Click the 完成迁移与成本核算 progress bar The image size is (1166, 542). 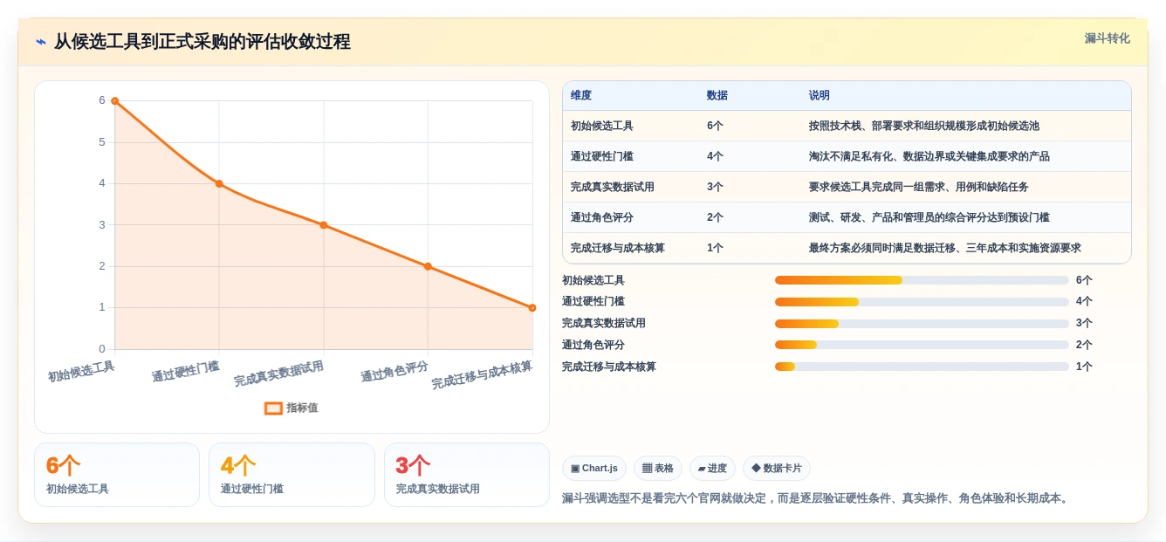click(922, 367)
